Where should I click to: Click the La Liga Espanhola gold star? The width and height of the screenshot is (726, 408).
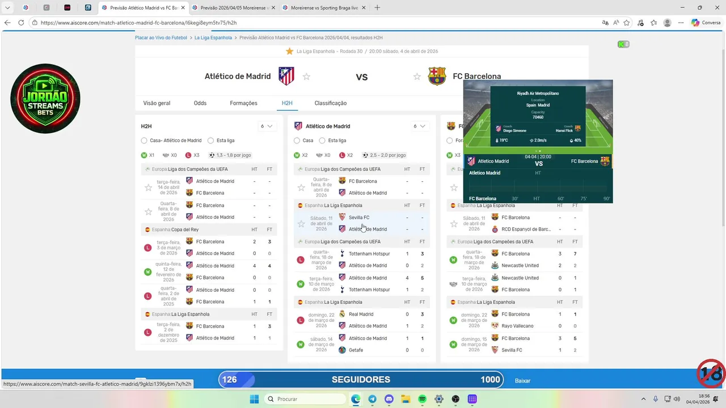click(289, 51)
